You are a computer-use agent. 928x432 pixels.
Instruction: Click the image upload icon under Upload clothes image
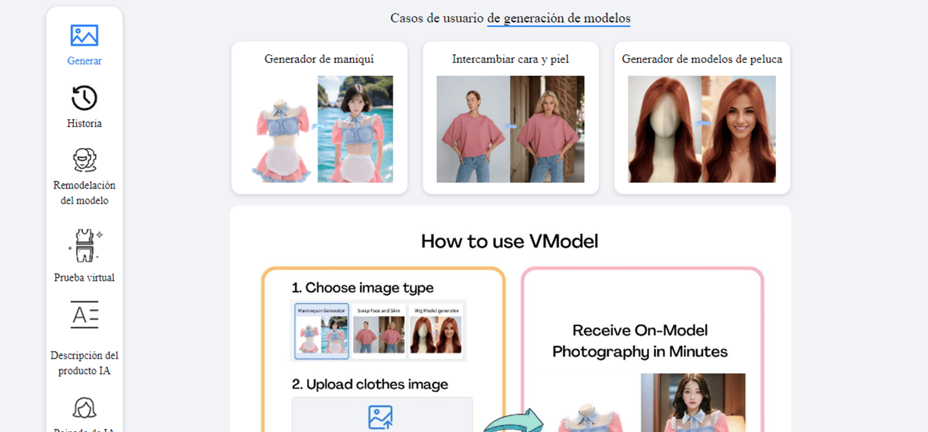380,417
